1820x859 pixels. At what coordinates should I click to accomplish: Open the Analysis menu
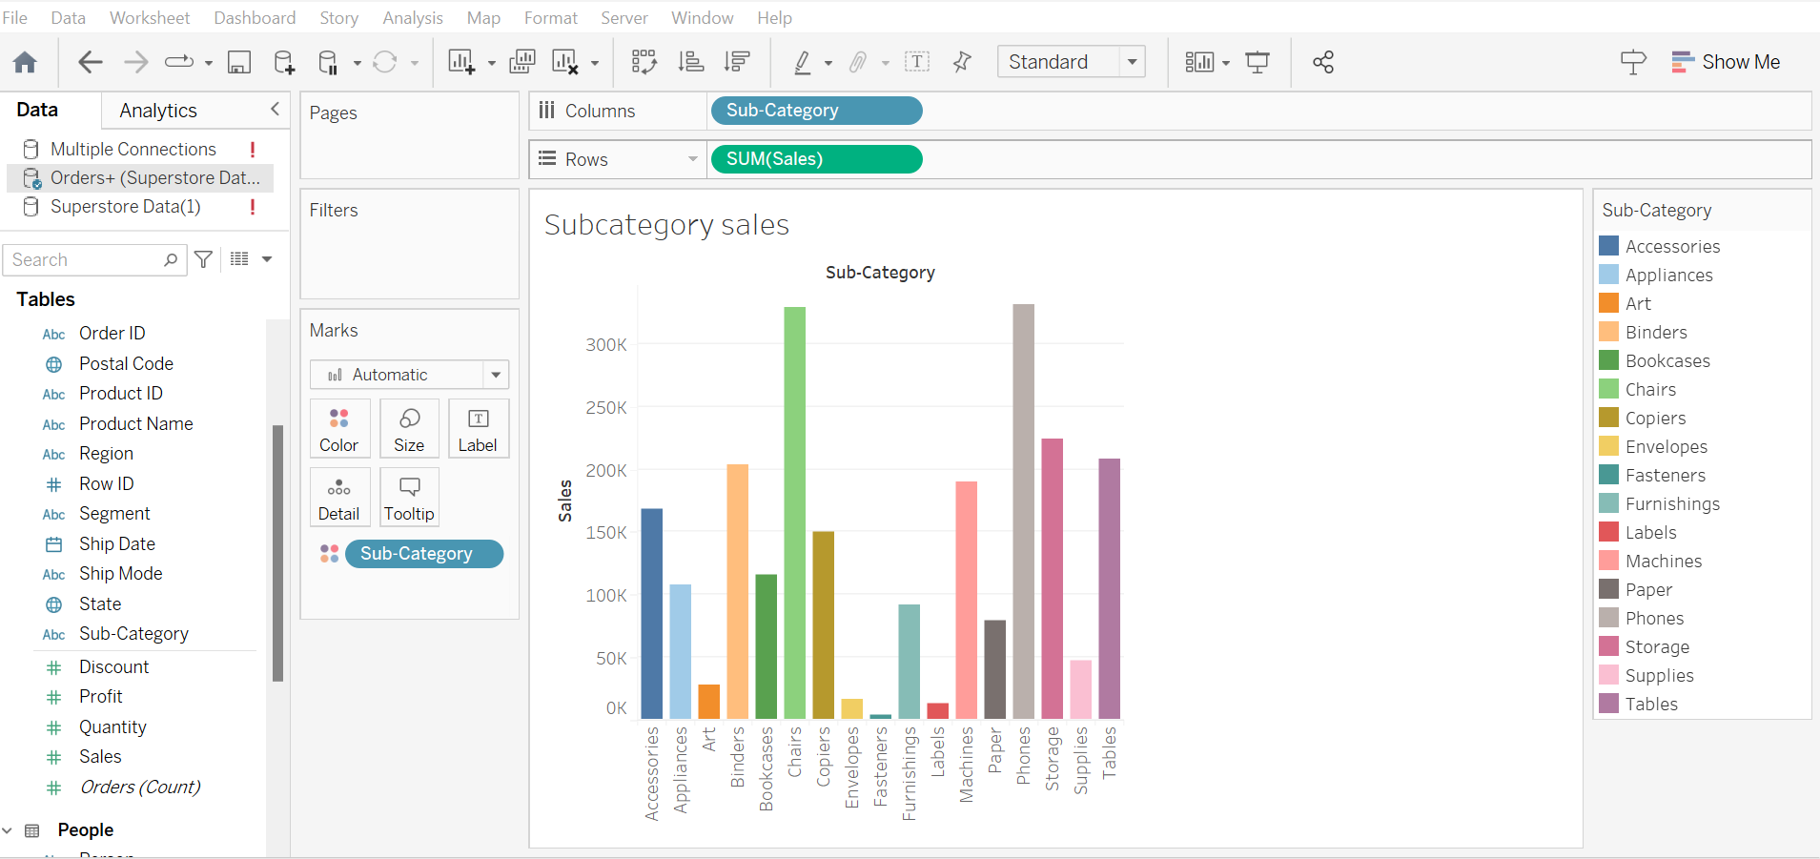412,17
